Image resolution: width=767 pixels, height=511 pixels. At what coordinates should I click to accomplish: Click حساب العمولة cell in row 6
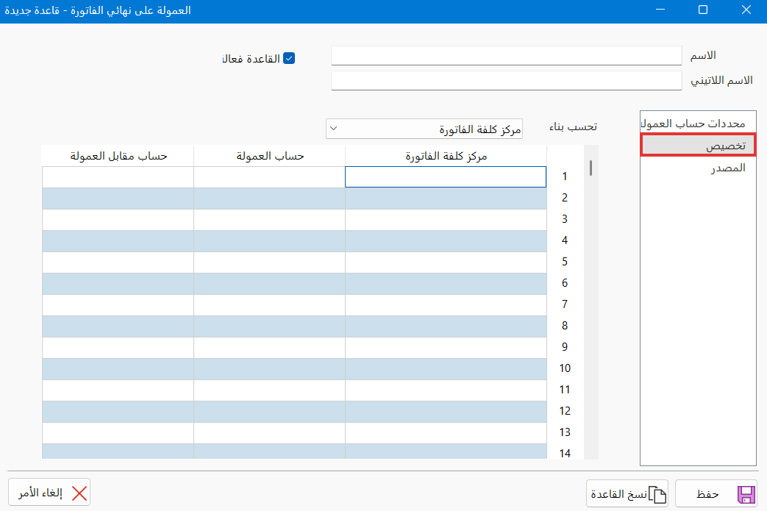click(x=270, y=284)
